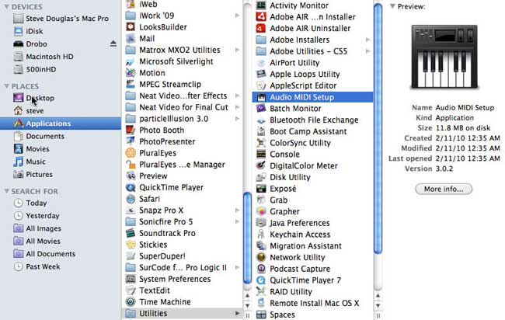The height and width of the screenshot is (320, 505).
Task: Expand the Matrox MXO2 Utilities arrow
Action: click(238, 50)
